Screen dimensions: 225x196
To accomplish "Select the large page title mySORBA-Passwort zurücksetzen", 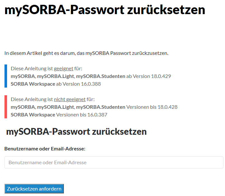I will click(x=105, y=10).
